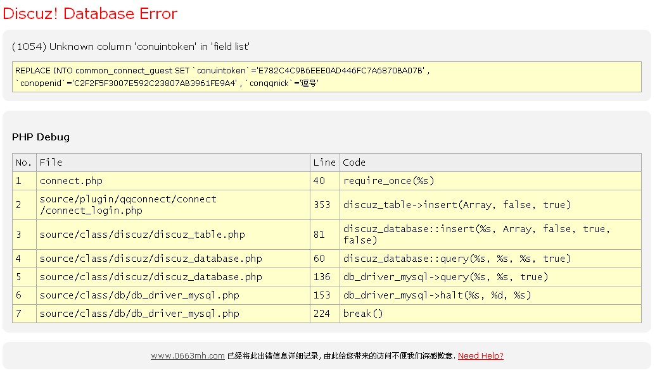Image resolution: width=662 pixels, height=387 pixels.
Task: Click the require_once(%s) code cell
Action: [x=490, y=181]
